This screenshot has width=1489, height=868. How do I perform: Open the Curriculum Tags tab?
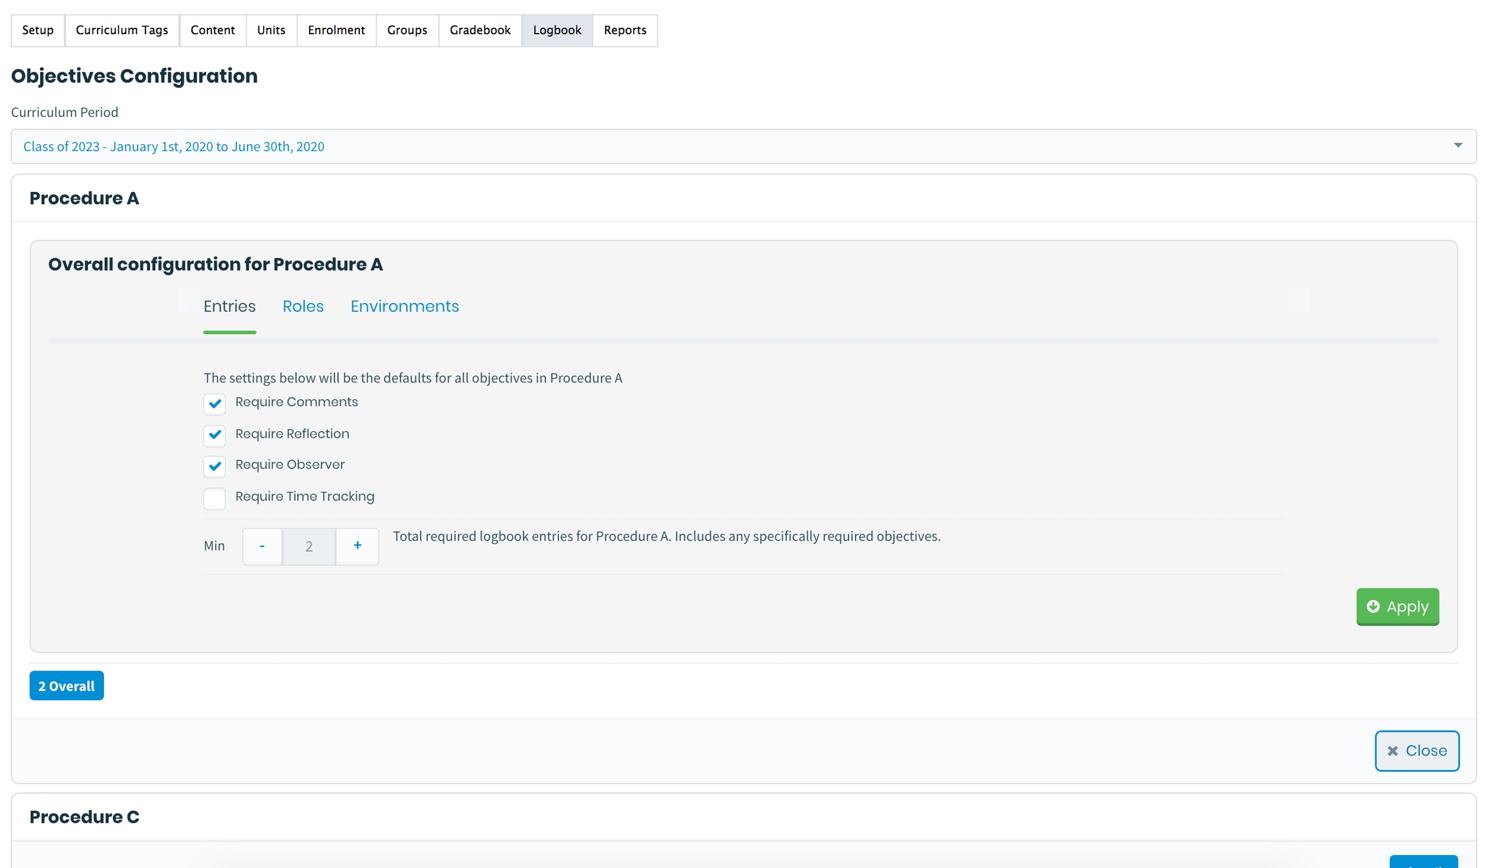(121, 30)
